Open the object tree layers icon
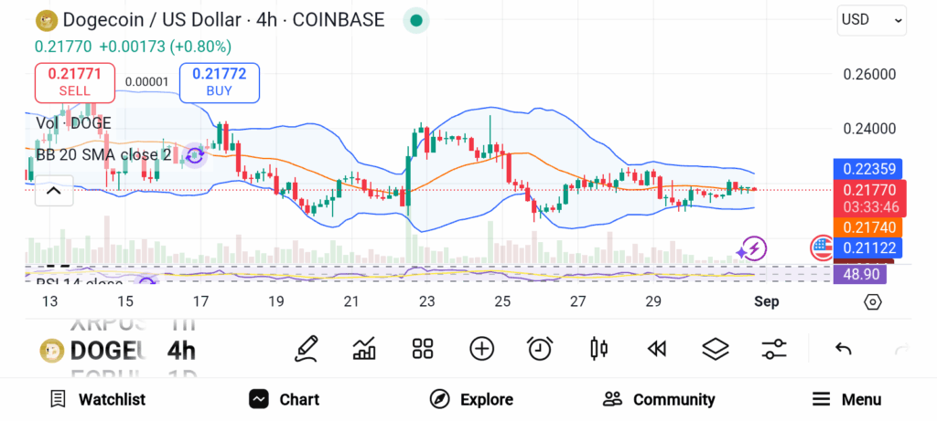937x421 pixels. [715, 348]
